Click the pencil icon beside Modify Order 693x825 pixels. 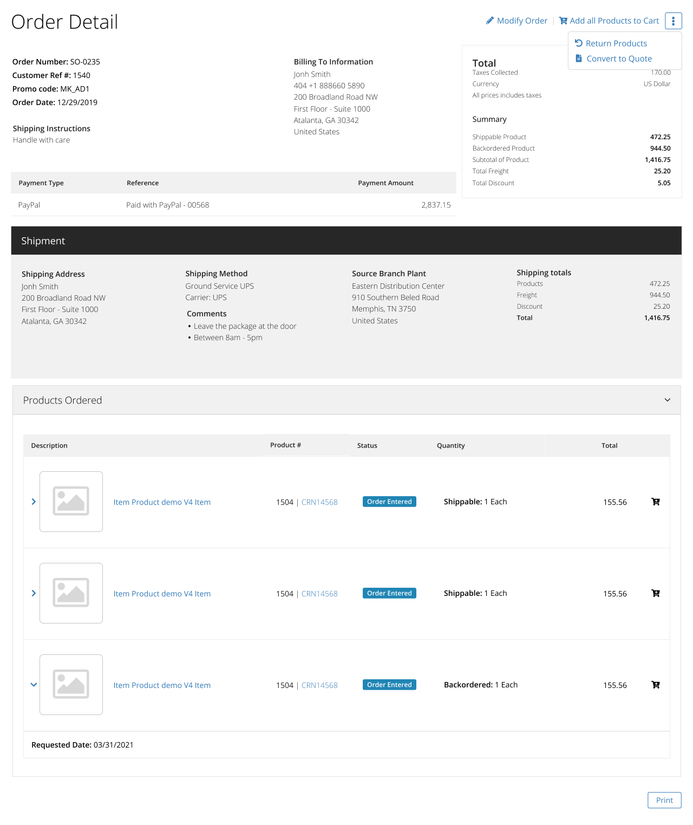click(x=489, y=21)
